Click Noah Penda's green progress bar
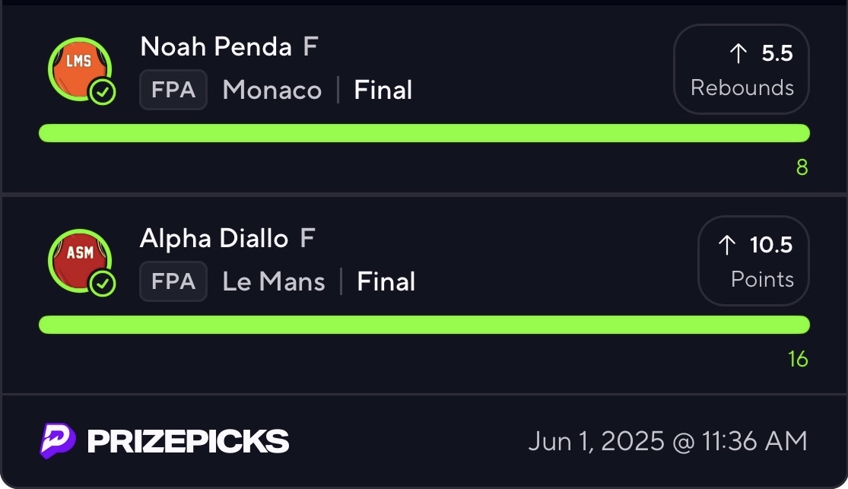 [x=424, y=133]
